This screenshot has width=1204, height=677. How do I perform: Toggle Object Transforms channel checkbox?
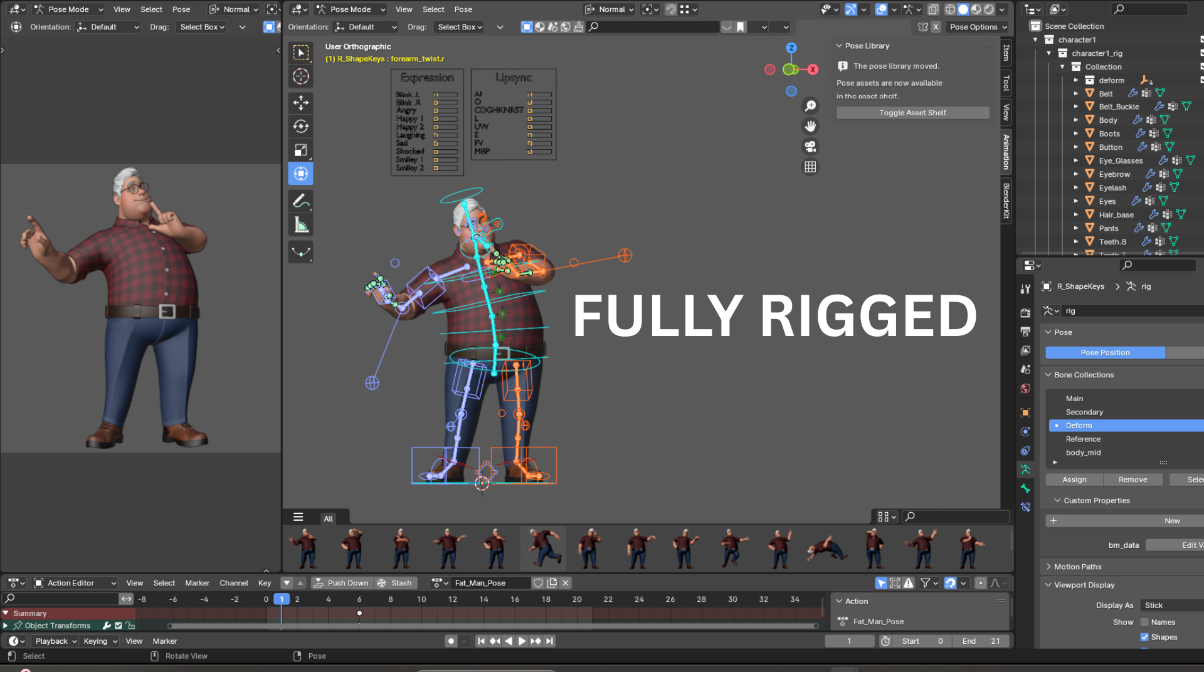tap(118, 626)
